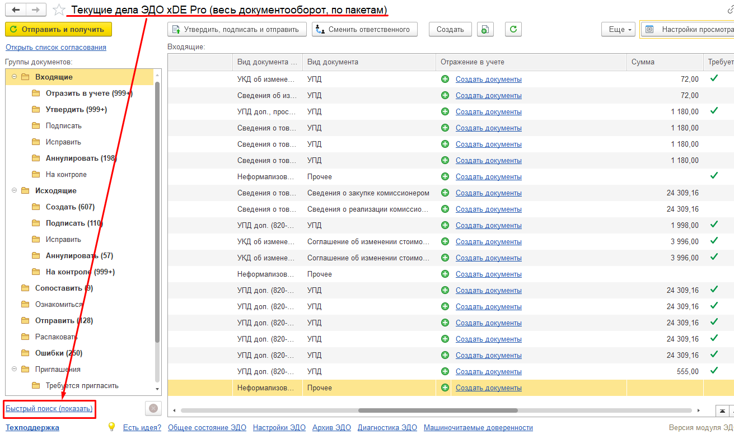Click Сменить ответственного button
The height and width of the screenshot is (434, 734).
pyautogui.click(x=364, y=30)
